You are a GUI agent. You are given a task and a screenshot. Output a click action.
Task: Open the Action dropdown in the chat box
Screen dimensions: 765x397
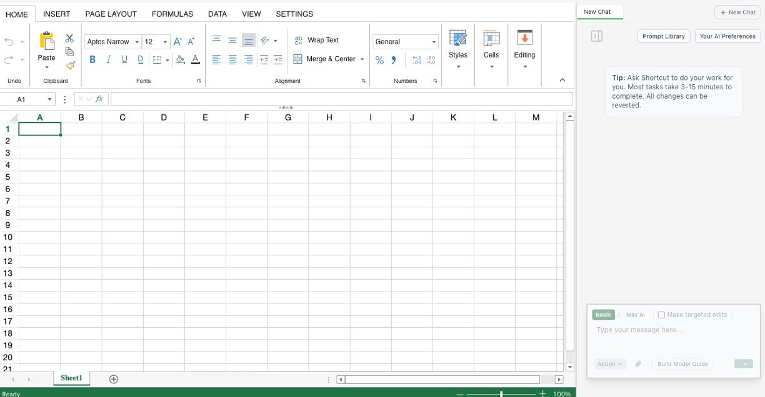click(x=610, y=364)
